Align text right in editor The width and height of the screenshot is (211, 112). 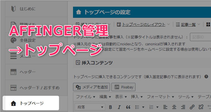pos(183,107)
